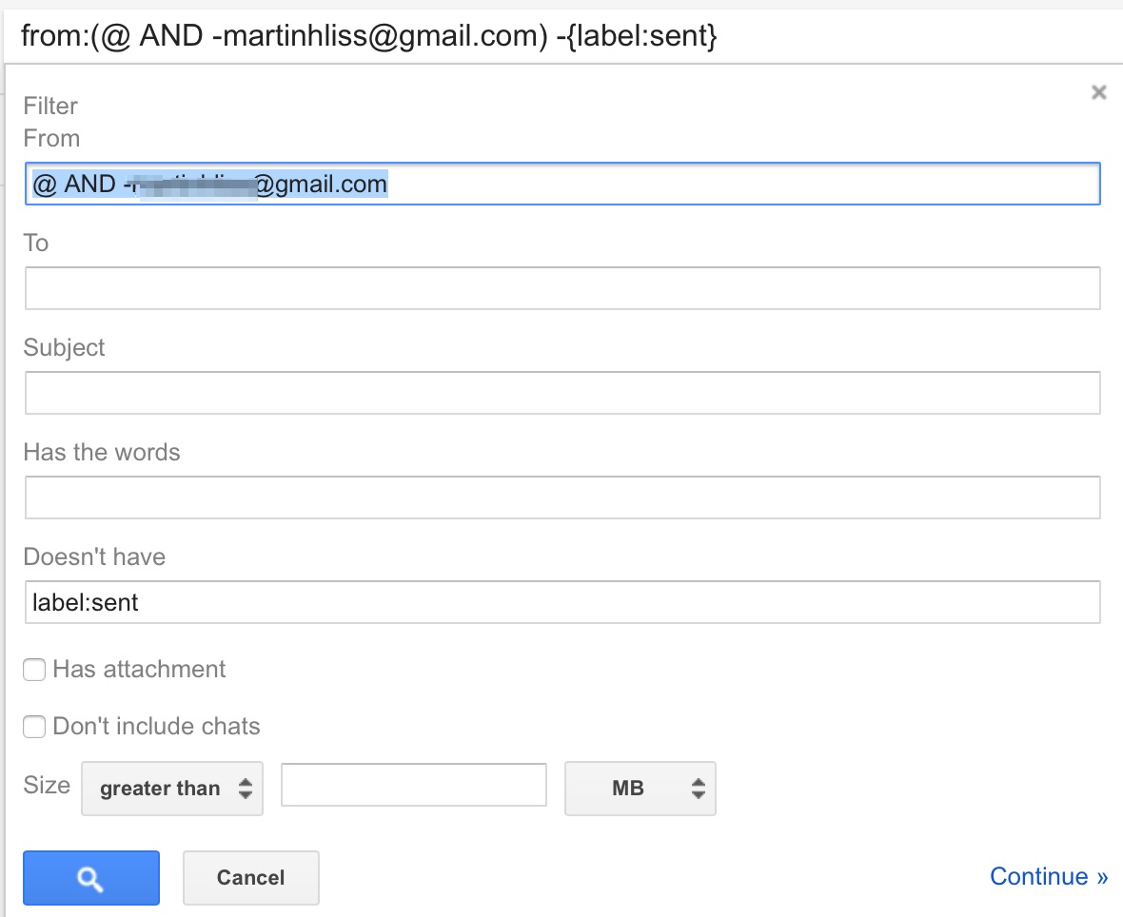
Task: Click the 'Don't include chats' label text
Action: [156, 727]
